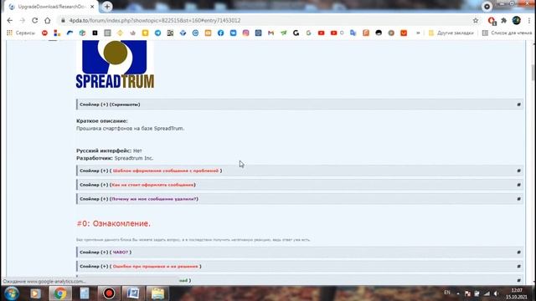Screen dimensions: 536x301
Task: Open Список для чтения
Action: pos(508,33)
